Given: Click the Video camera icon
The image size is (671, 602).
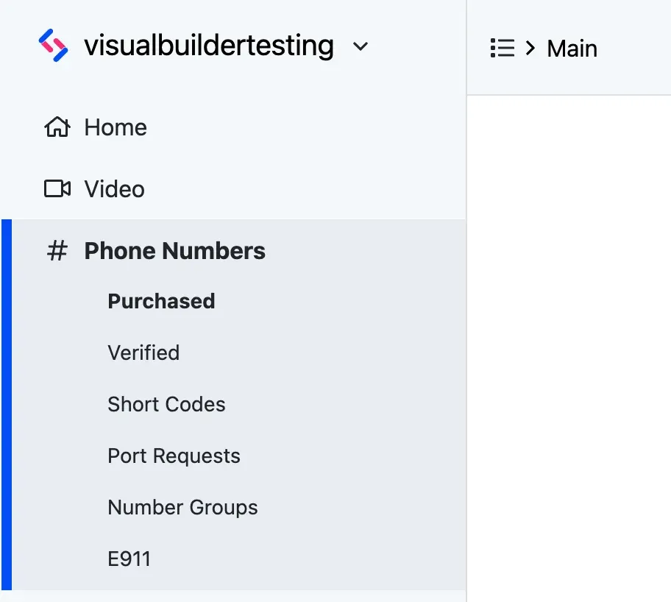Looking at the screenshot, I should [57, 189].
